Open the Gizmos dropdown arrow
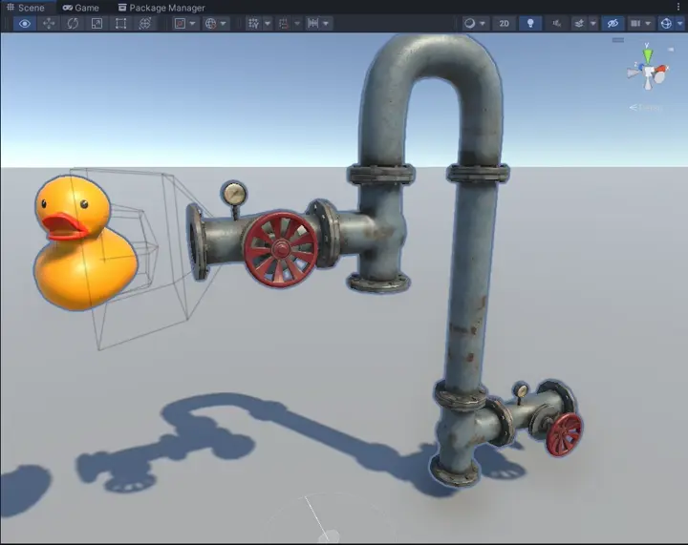The height and width of the screenshot is (545, 688). click(679, 23)
